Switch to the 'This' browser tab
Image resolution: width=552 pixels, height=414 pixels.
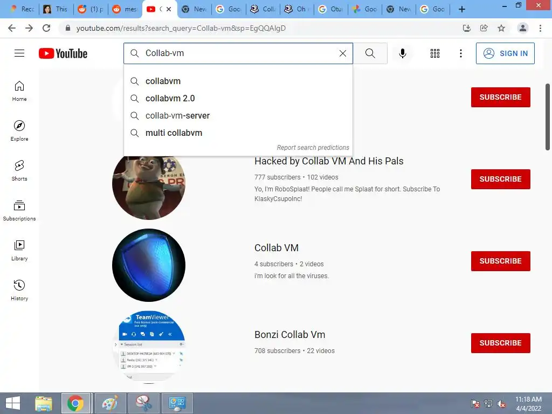click(56, 9)
